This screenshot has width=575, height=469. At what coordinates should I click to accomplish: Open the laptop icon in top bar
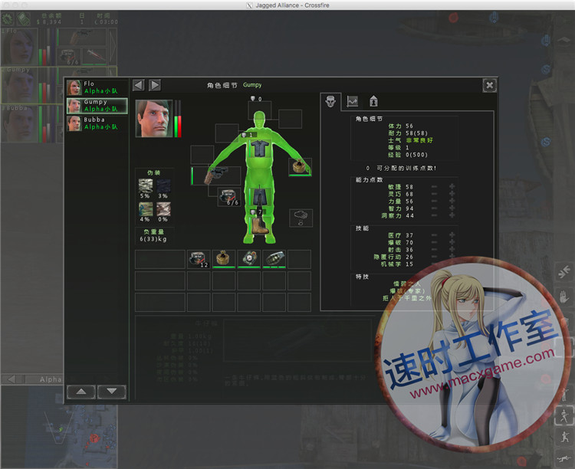(23, 18)
